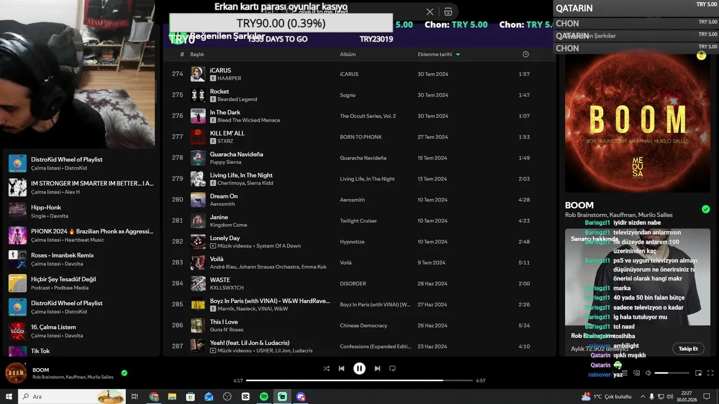Click the taskbar Ara search box

point(72,397)
